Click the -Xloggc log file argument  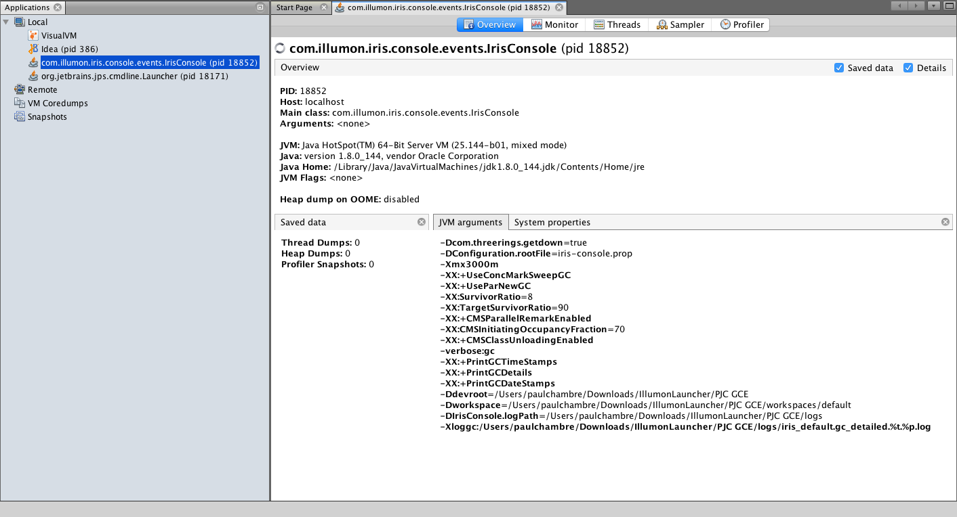[686, 426]
